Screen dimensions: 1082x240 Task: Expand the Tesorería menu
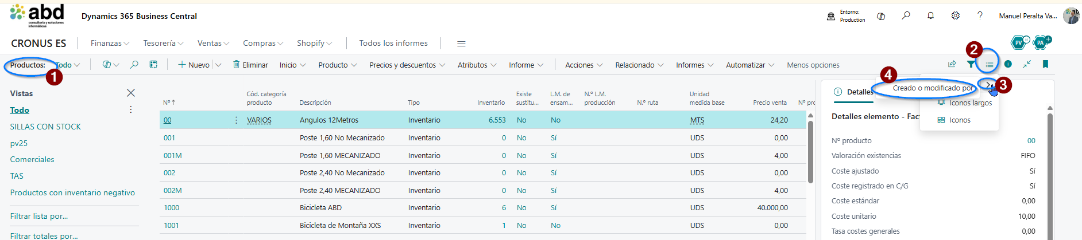coord(163,43)
